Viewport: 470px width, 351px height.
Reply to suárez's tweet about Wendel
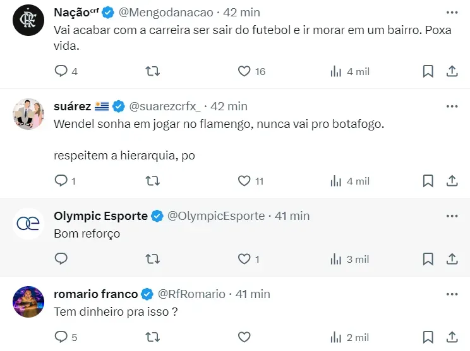(61, 181)
